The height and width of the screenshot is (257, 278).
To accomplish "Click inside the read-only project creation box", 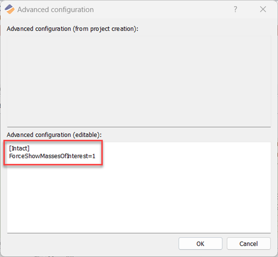I will (139, 81).
